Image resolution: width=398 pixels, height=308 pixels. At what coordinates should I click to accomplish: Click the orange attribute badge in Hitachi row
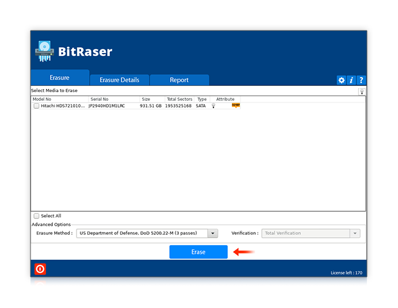pos(236,105)
